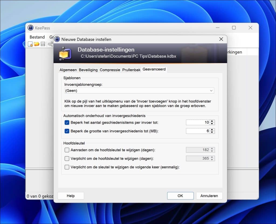Image resolution: width=276 pixels, height=224 pixels.
Task: Click the Annuleren button
Action: [209, 196]
